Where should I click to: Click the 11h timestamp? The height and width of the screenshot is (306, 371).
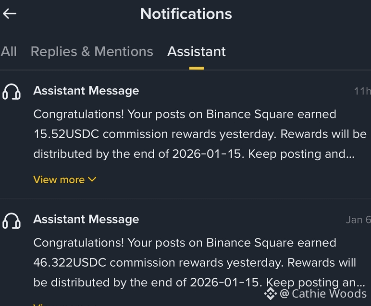tap(362, 91)
